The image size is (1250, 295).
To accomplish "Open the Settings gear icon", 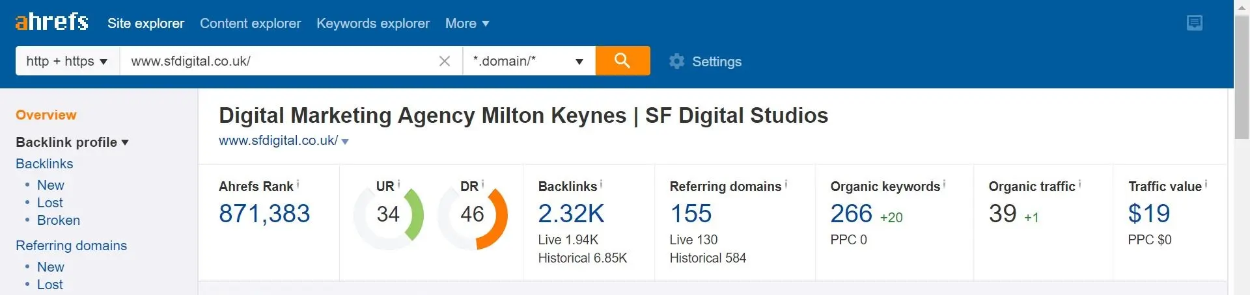I will tap(677, 61).
